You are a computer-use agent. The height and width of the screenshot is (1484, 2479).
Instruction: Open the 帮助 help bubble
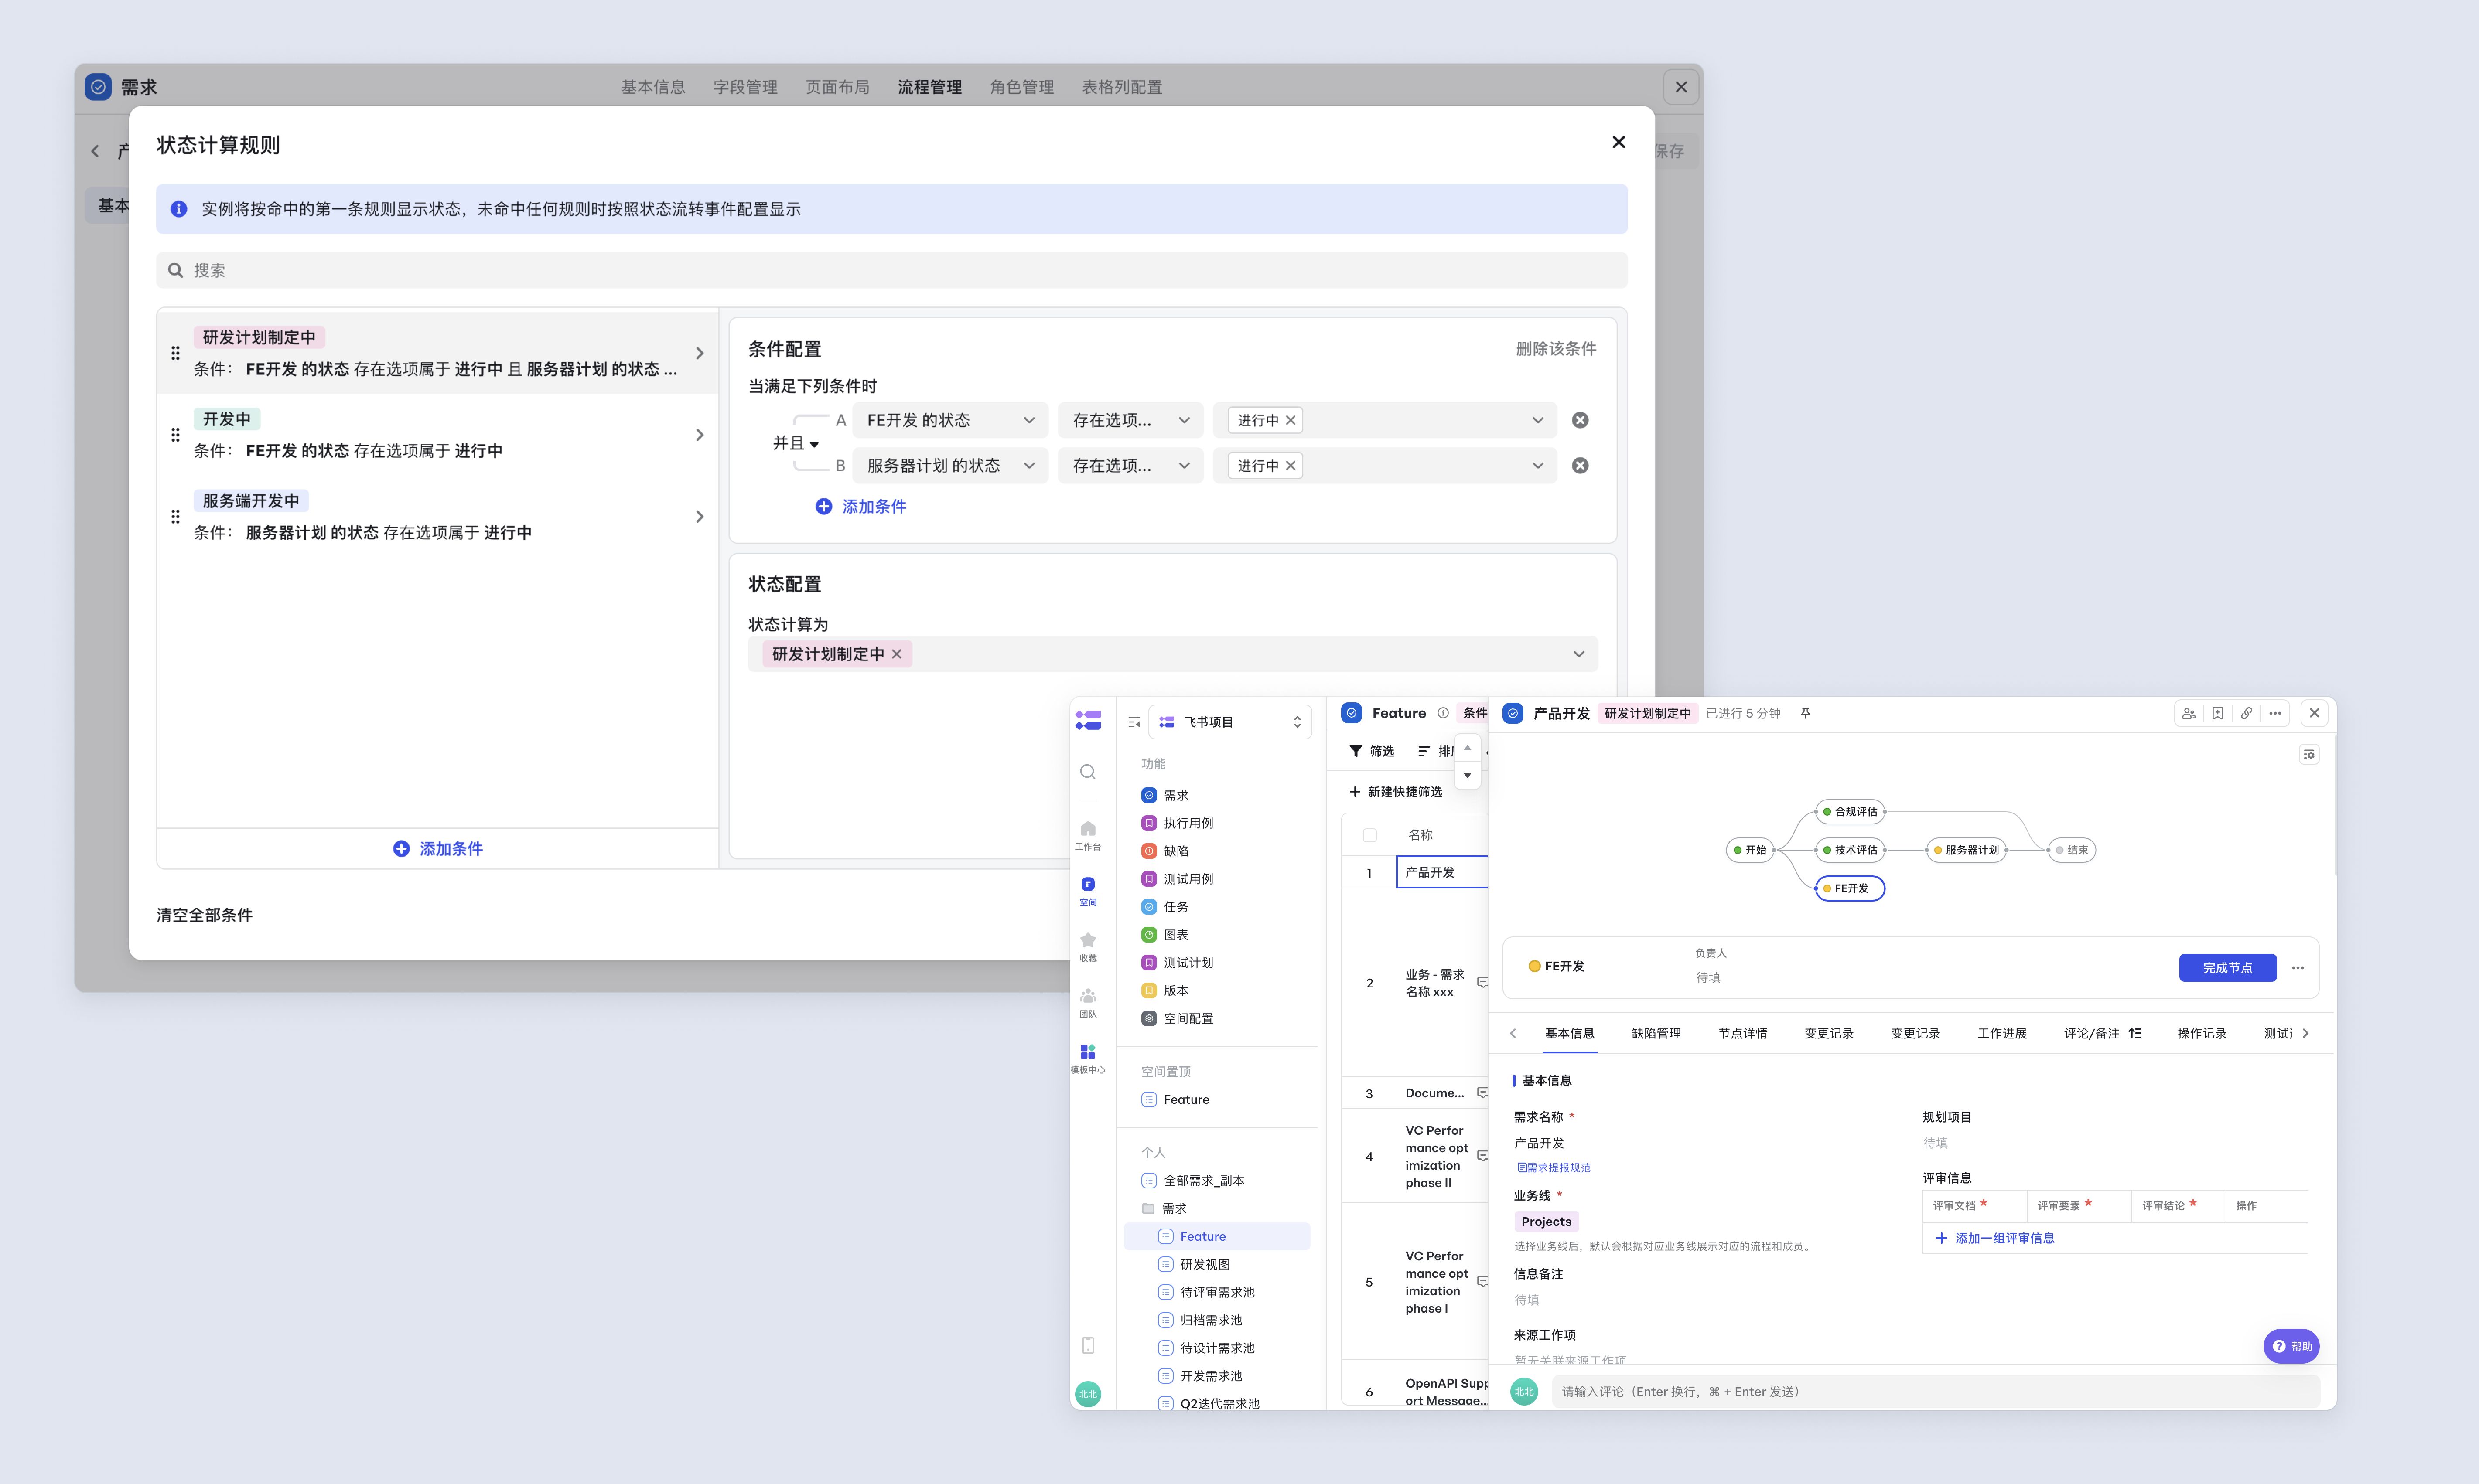click(x=2291, y=1346)
